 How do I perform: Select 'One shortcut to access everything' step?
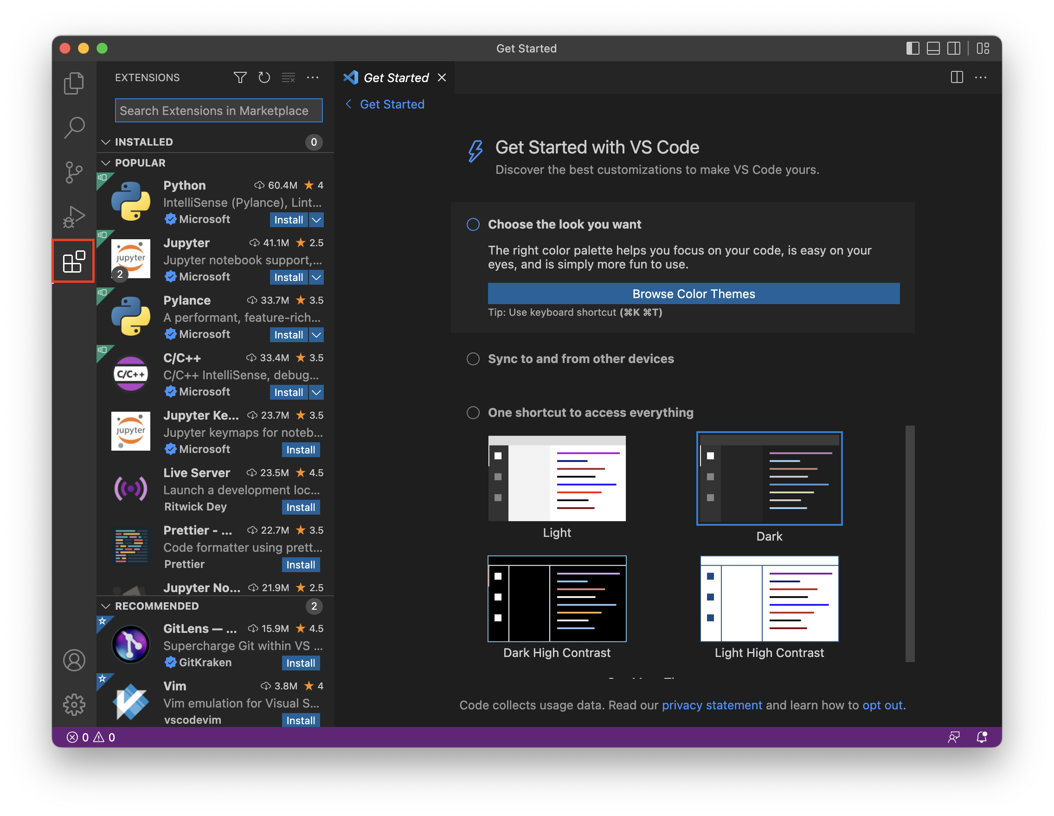click(473, 412)
